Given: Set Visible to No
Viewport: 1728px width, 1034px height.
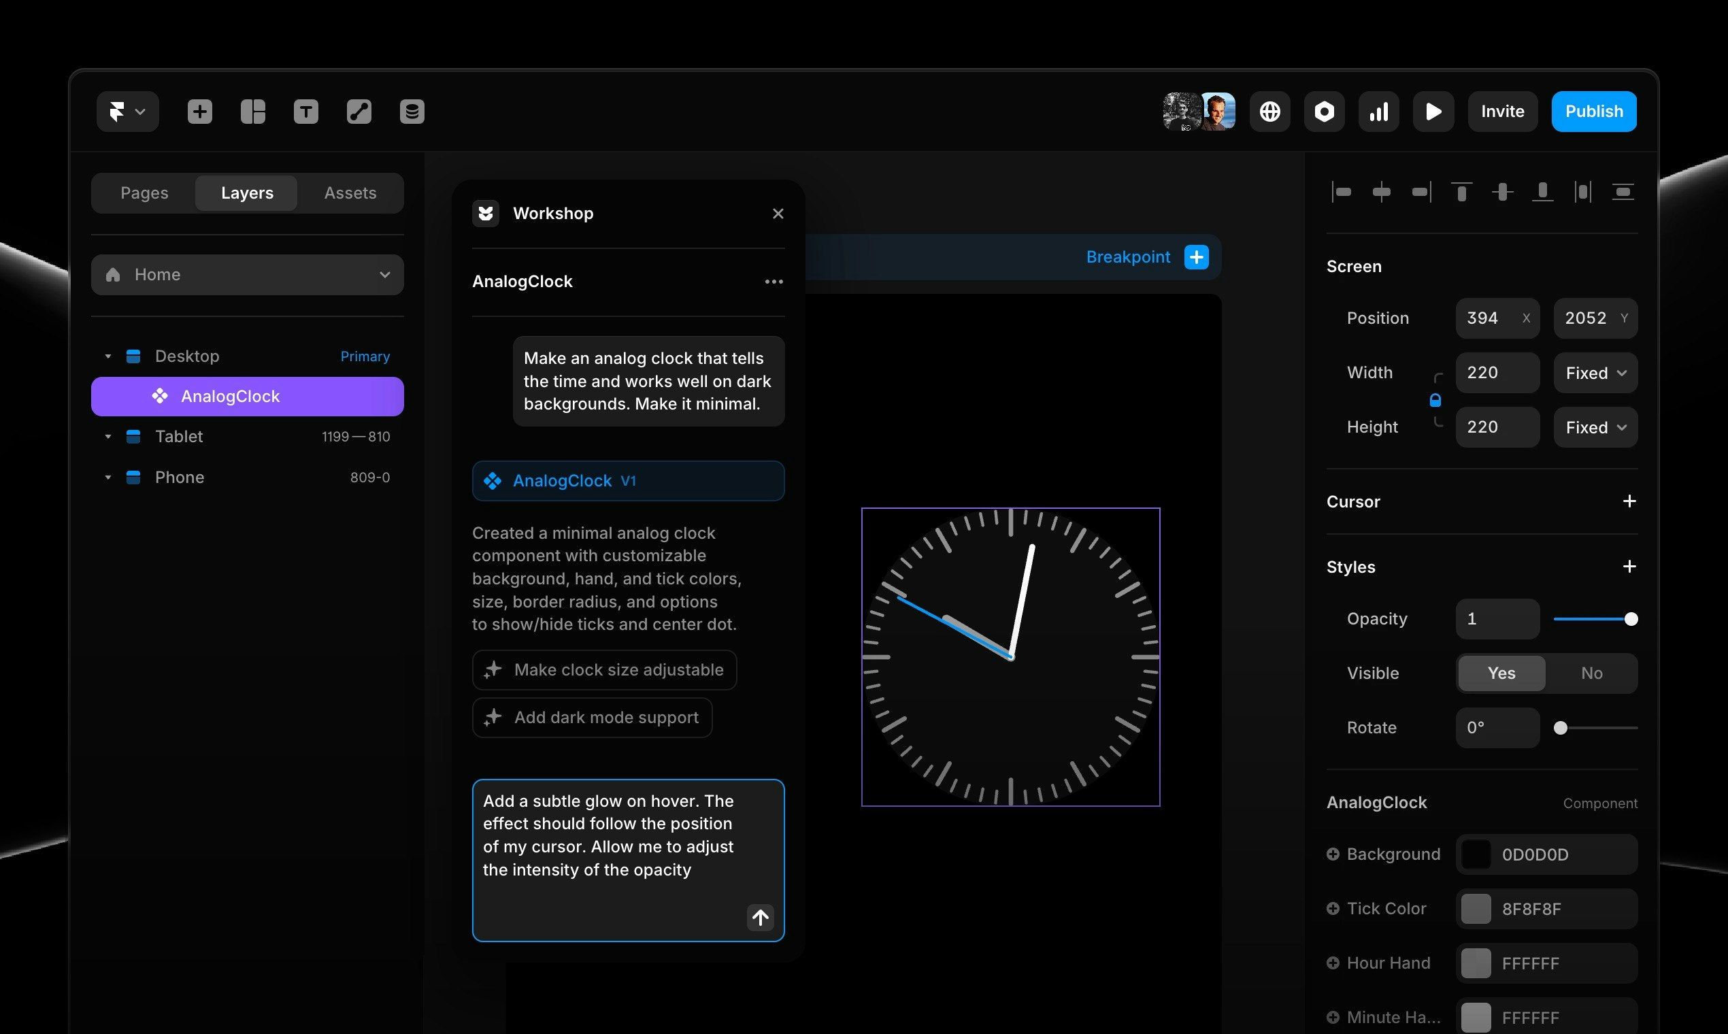Looking at the screenshot, I should 1591,673.
